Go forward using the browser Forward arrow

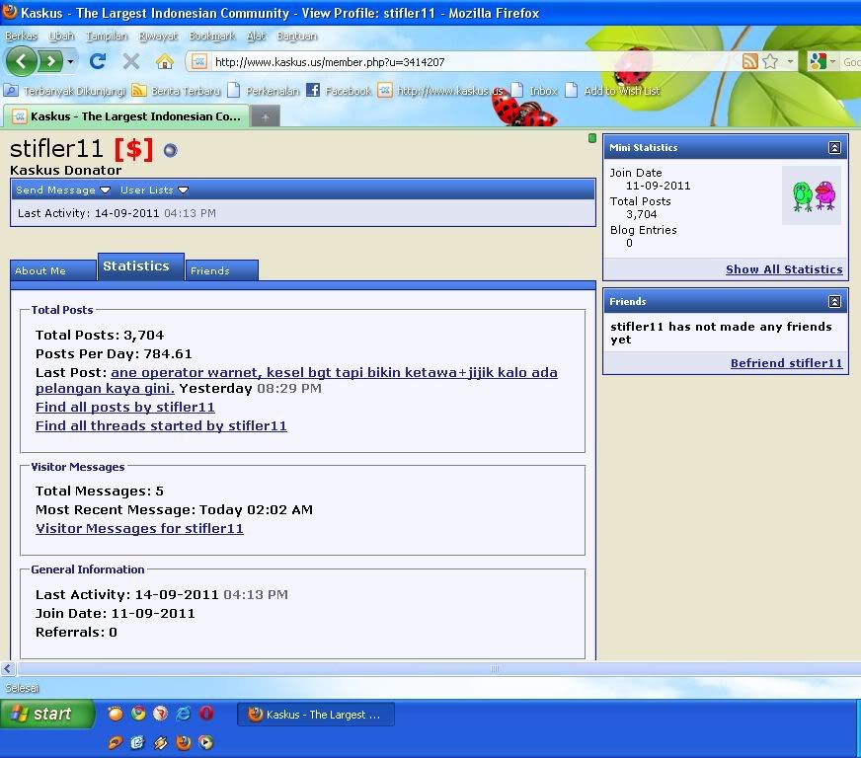tap(50, 61)
